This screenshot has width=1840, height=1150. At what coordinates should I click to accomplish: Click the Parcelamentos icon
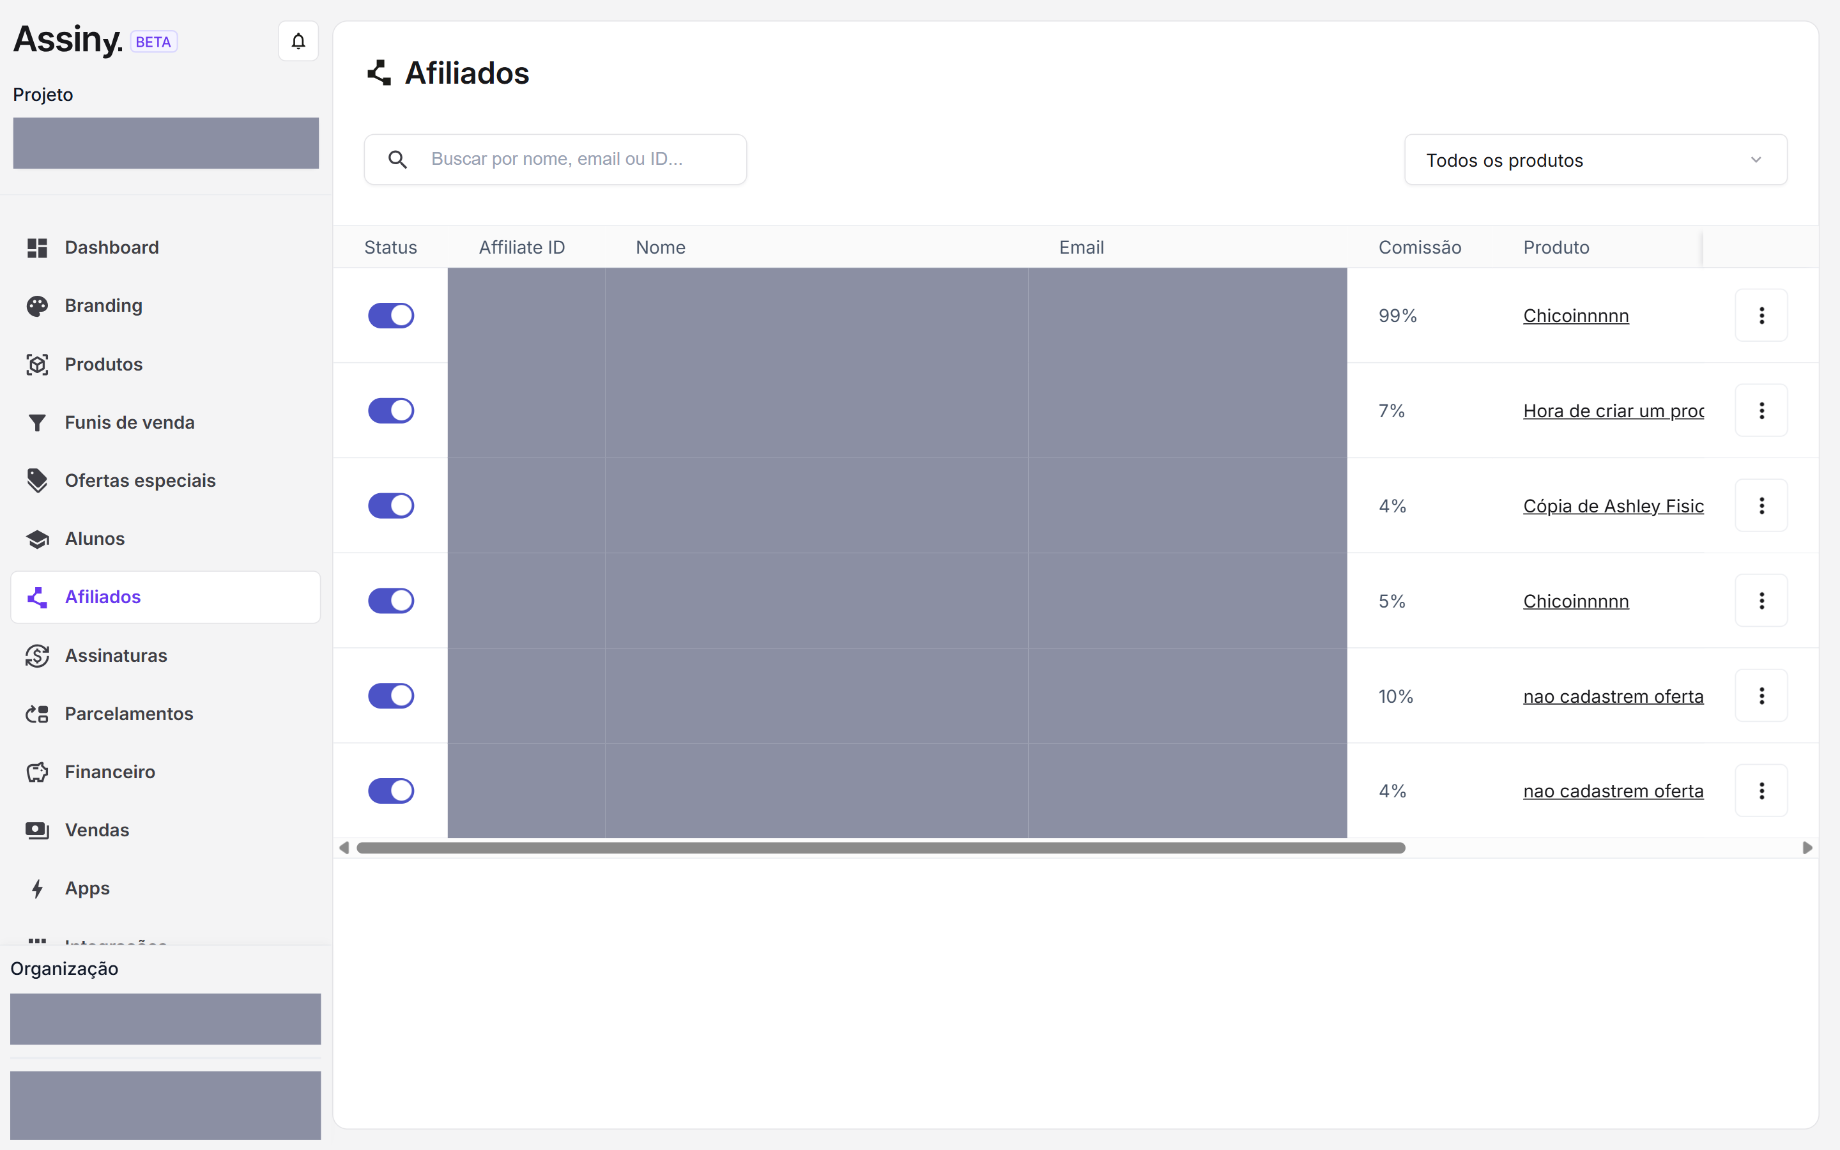coord(37,714)
